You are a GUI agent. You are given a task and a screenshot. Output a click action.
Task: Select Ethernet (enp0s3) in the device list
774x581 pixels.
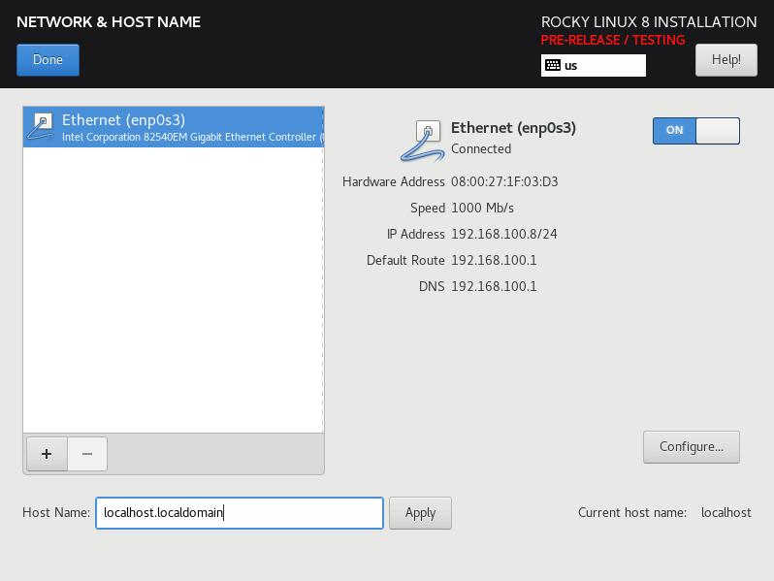[x=174, y=127]
